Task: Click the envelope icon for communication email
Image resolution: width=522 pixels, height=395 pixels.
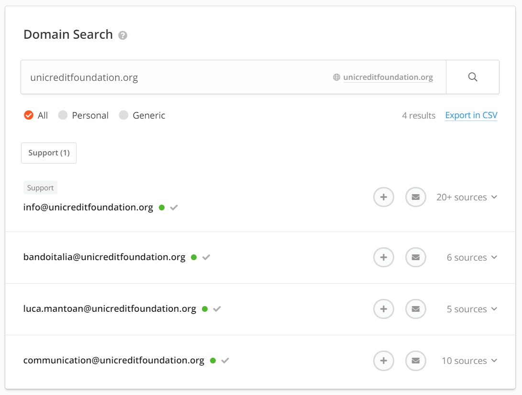Action: point(415,361)
